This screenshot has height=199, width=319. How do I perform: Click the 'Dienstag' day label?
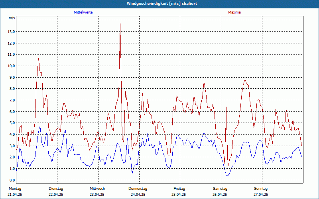point(56,189)
